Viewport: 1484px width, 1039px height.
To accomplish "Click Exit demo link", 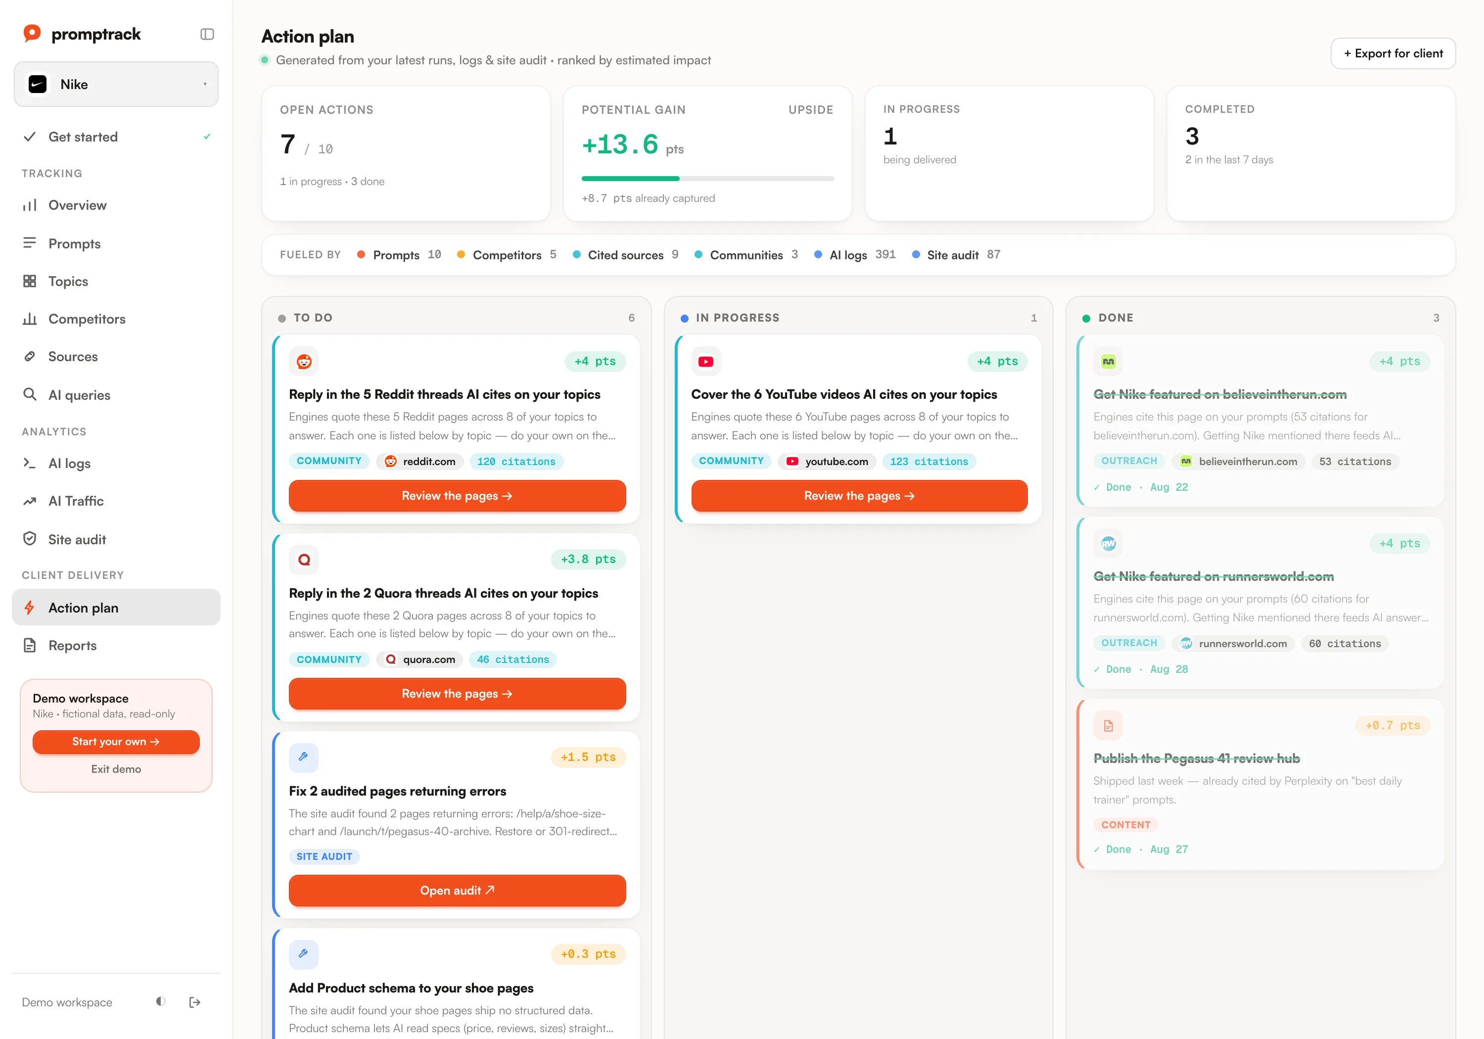I will pos(116,769).
